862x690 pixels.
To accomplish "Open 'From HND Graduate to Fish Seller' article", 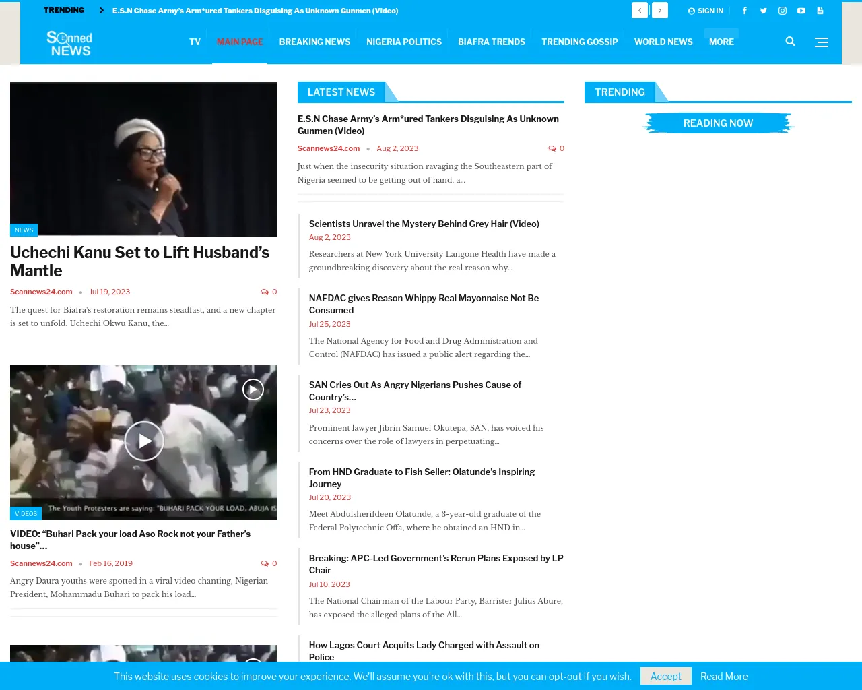I will tap(422, 478).
